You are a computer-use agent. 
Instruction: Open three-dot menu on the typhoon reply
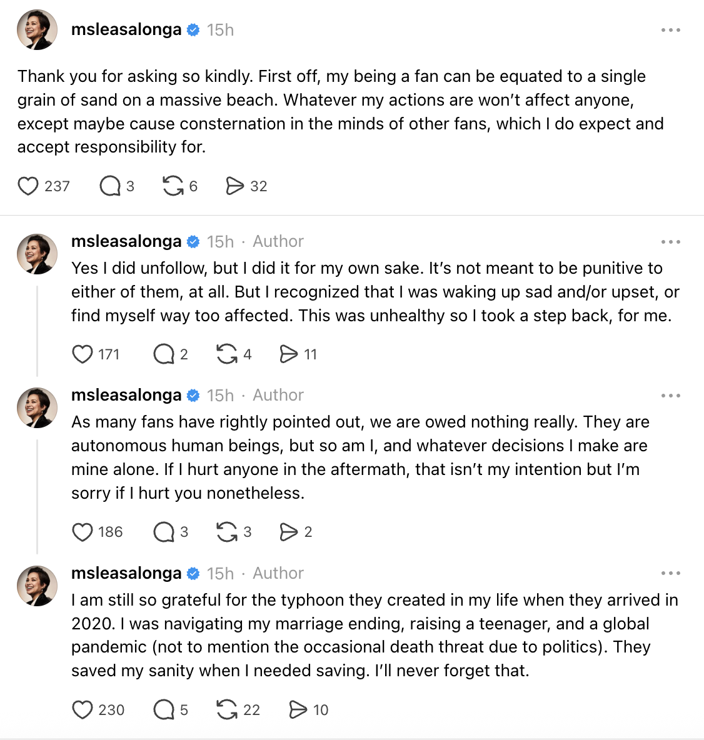coord(670,573)
